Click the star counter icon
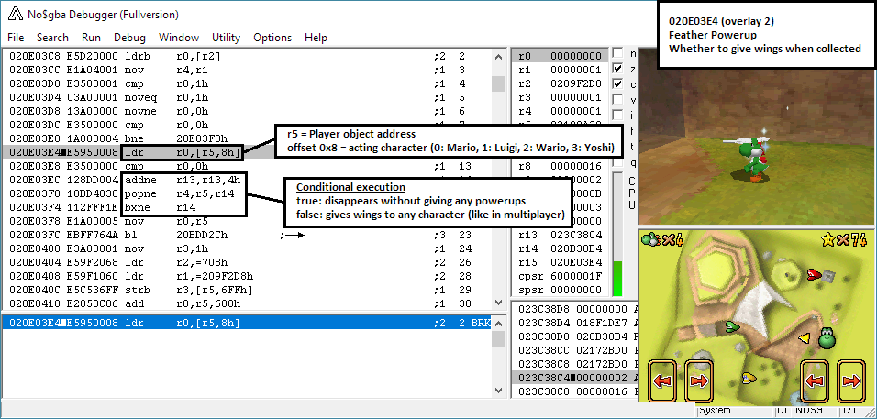Viewport: 877px width, 419px height. click(829, 241)
